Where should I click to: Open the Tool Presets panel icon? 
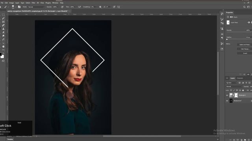click(222, 43)
